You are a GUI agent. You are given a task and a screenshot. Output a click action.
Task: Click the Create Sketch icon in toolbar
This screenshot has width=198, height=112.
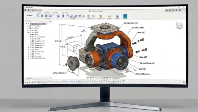point(38,16)
